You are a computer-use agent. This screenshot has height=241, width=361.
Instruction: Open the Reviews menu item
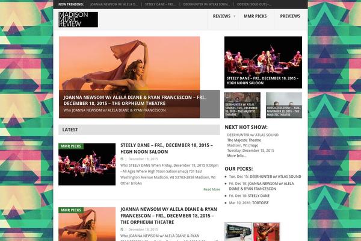click(x=221, y=16)
